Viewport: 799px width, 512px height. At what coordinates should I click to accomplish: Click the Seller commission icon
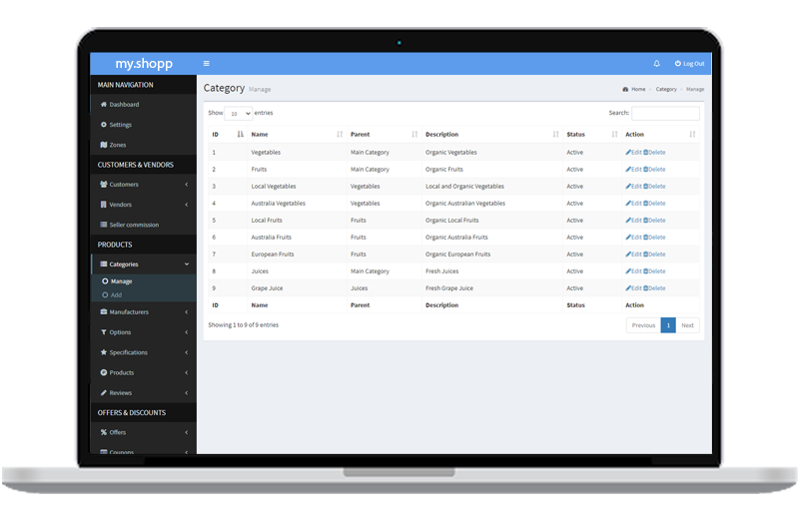point(104,225)
